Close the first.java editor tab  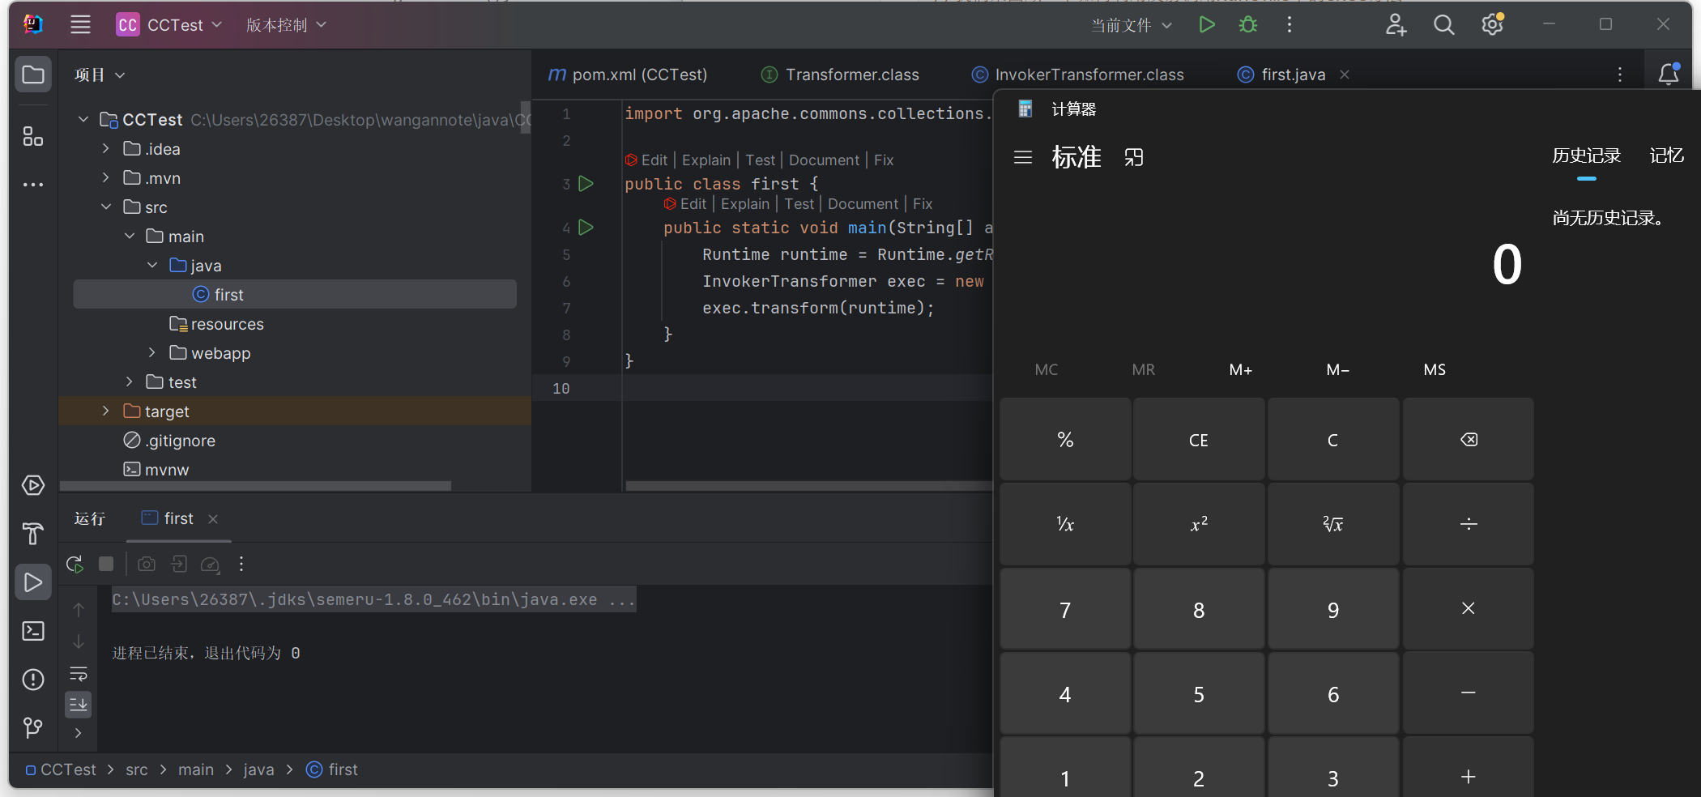click(1345, 75)
